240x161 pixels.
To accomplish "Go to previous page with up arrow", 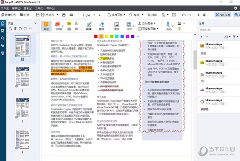I will (x=94, y=15).
